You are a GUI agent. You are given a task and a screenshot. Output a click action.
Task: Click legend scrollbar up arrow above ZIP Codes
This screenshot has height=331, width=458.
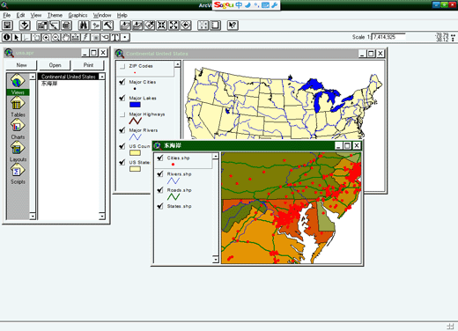pyautogui.click(x=177, y=64)
